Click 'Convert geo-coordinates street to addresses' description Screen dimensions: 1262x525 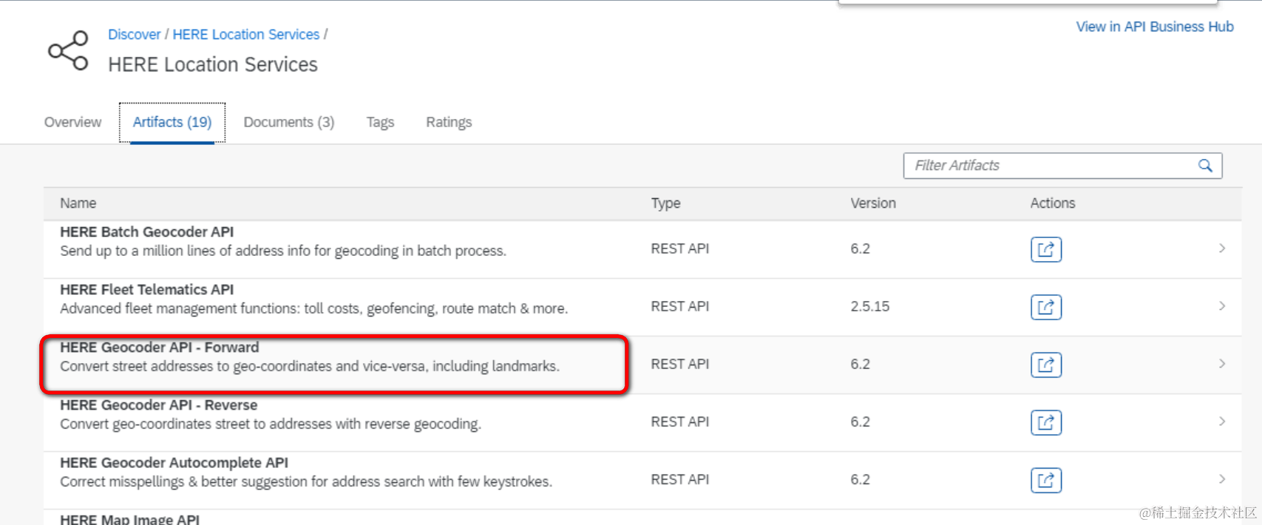coord(271,424)
